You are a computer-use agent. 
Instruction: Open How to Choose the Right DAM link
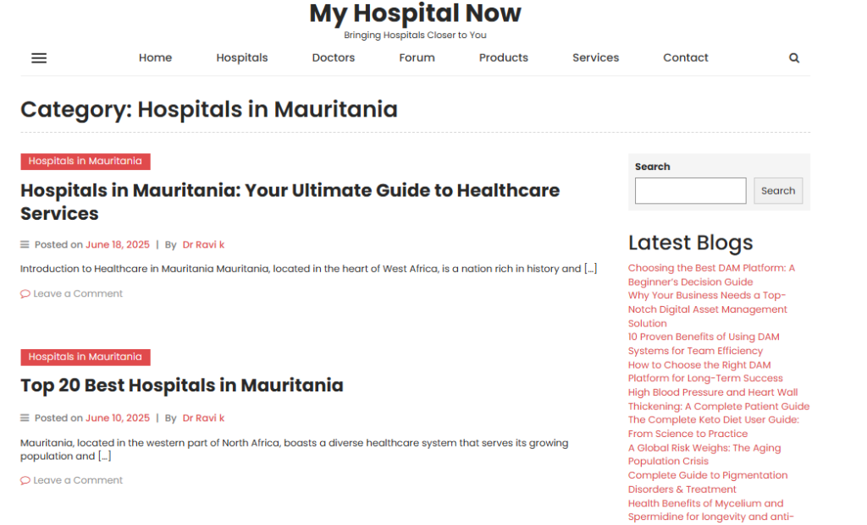tap(705, 371)
